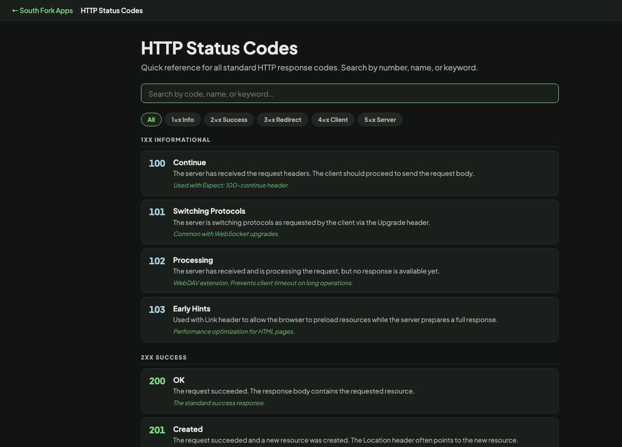Click the Quick reference subtitle text

pos(310,68)
